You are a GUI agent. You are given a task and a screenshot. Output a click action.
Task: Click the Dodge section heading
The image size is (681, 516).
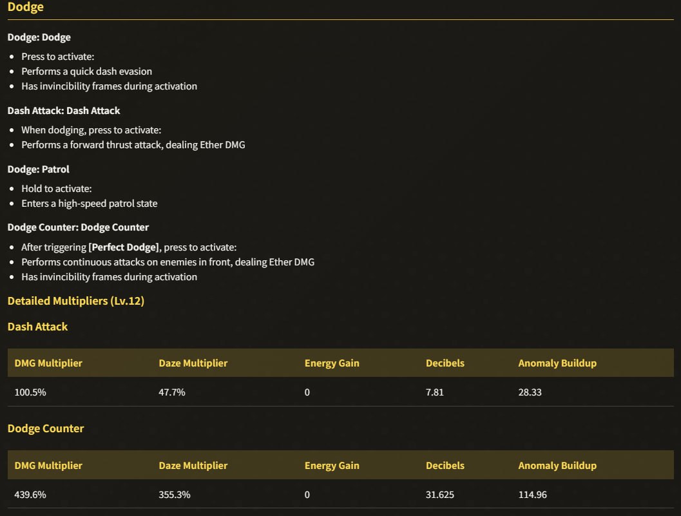coord(25,7)
